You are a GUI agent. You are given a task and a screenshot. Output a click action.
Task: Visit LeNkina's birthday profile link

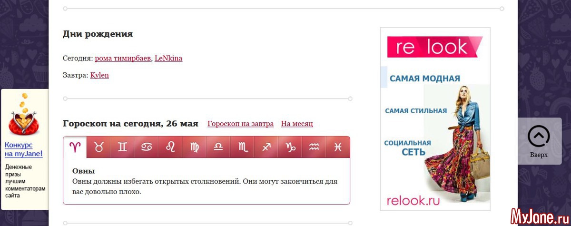pos(168,59)
